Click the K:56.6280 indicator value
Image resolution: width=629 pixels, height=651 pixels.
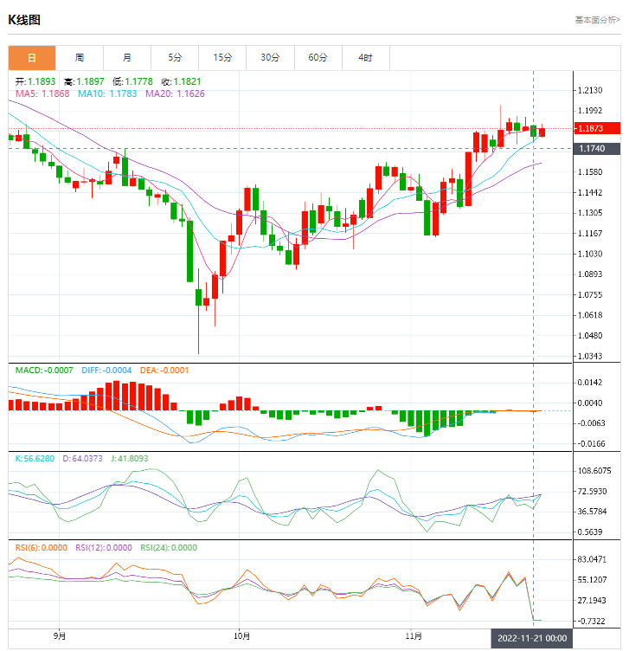pyautogui.click(x=35, y=459)
